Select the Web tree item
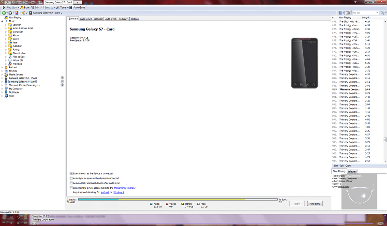 tap(11, 96)
